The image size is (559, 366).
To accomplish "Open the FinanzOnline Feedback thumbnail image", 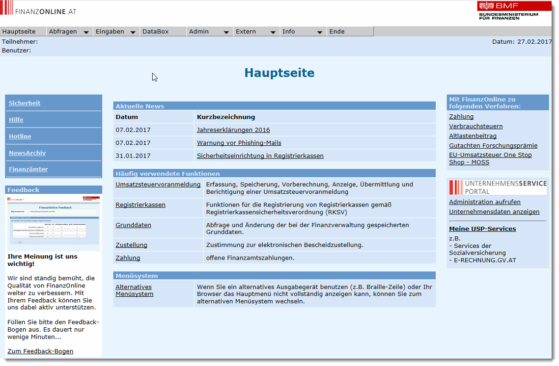I will [x=54, y=223].
